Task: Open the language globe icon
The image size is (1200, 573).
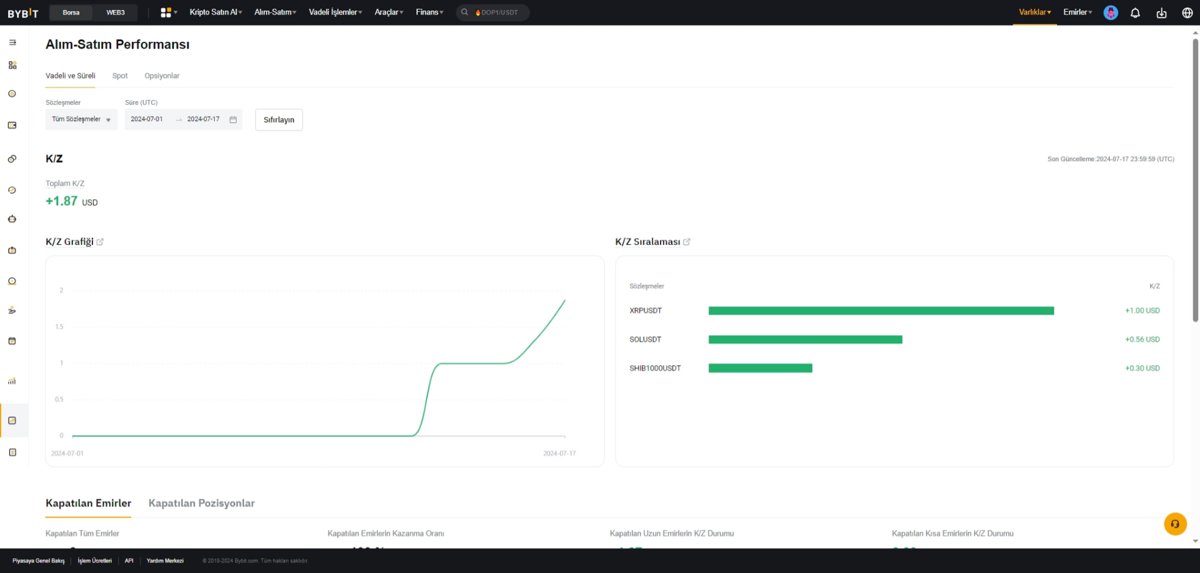Action: [1188, 12]
